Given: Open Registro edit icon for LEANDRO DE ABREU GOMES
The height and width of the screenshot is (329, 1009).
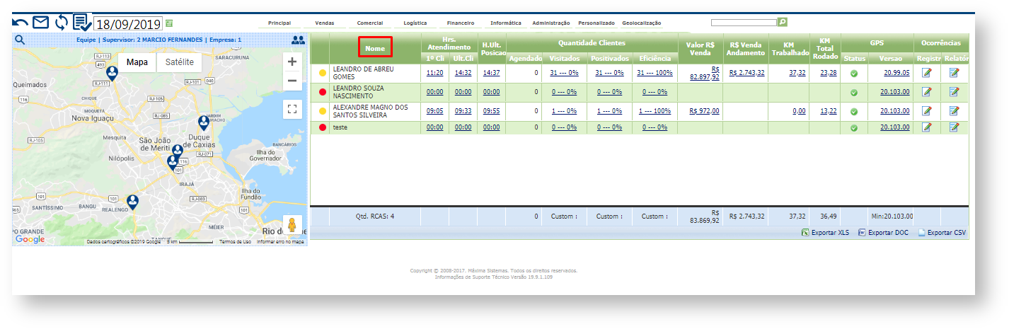Looking at the screenshot, I should click(x=926, y=72).
